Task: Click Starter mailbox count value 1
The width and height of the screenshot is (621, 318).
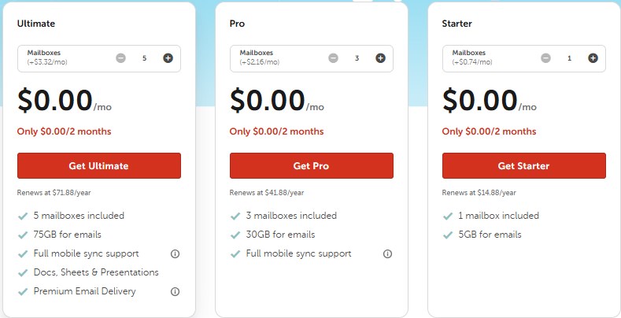Action: (569, 58)
